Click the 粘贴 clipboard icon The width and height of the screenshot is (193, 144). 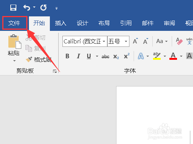(14, 42)
